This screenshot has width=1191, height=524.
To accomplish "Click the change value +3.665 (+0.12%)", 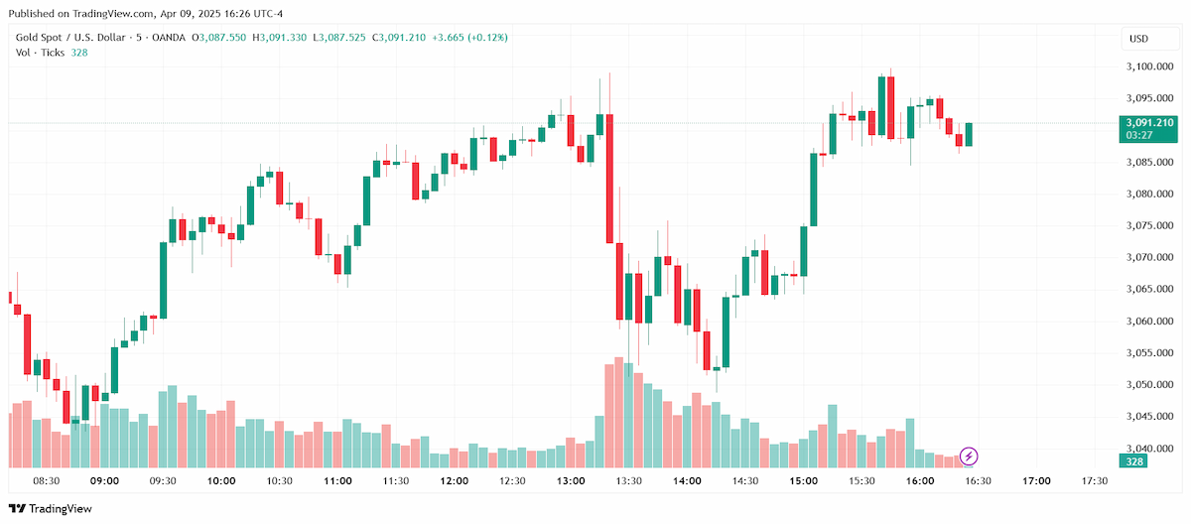I will (468, 38).
